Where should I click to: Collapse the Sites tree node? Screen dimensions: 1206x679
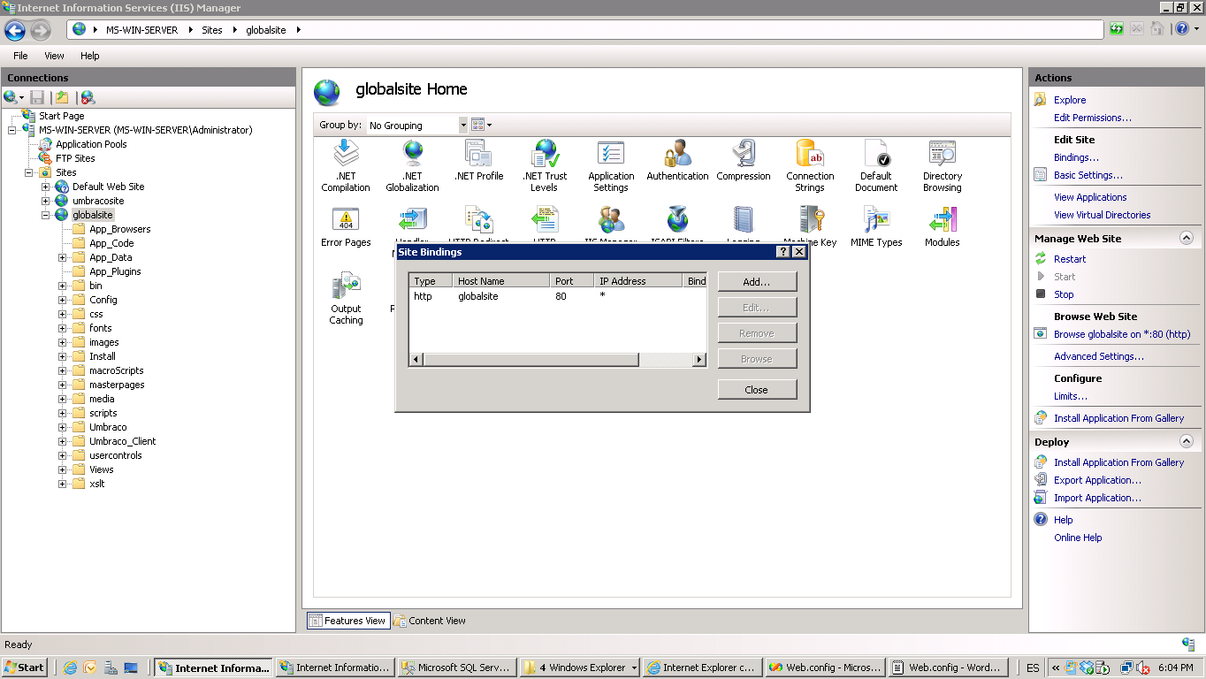tap(29, 172)
